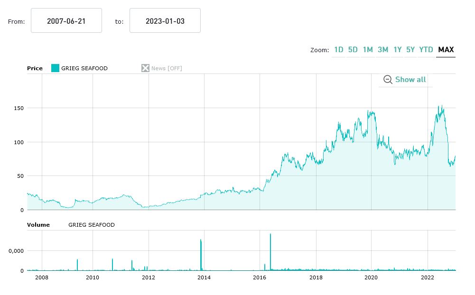
Task: Click the tallest volume spike in 2016
Action: pyautogui.click(x=270, y=251)
